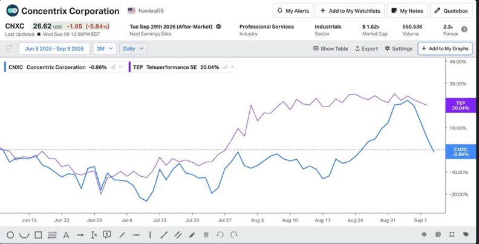
Task: Click the zoom reset magnifier icon
Action: pos(438,234)
